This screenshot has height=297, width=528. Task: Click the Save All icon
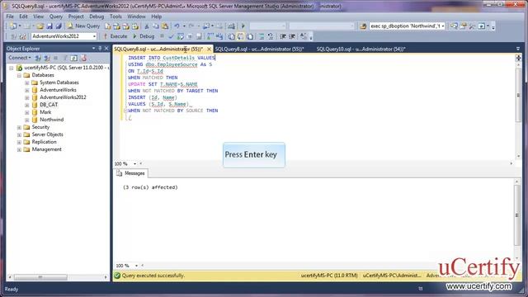click(59, 26)
